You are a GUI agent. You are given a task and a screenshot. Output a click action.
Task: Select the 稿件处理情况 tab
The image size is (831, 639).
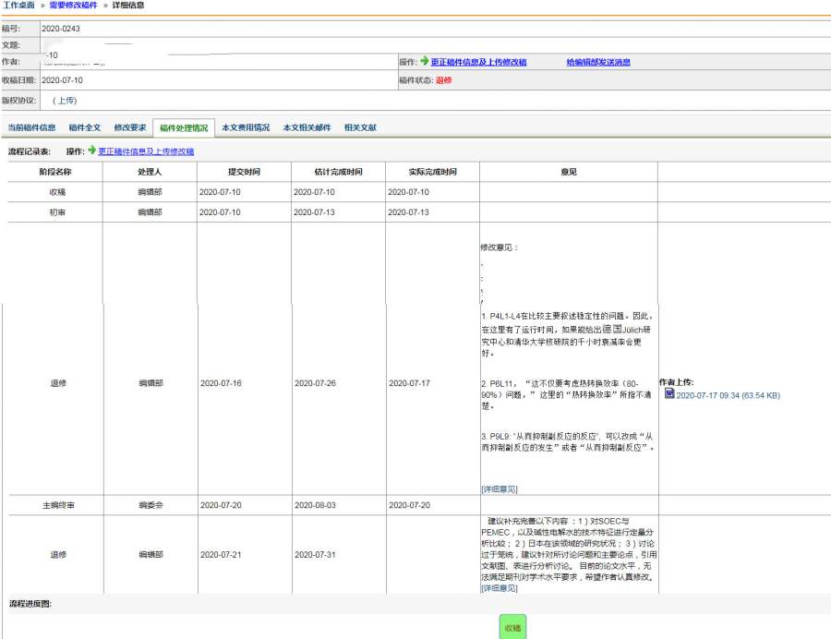183,127
